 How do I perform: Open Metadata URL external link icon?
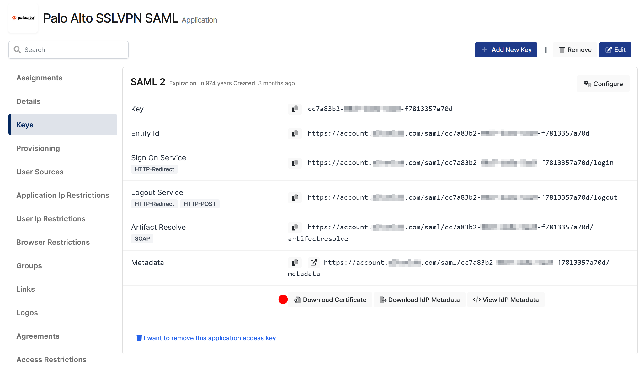point(313,263)
